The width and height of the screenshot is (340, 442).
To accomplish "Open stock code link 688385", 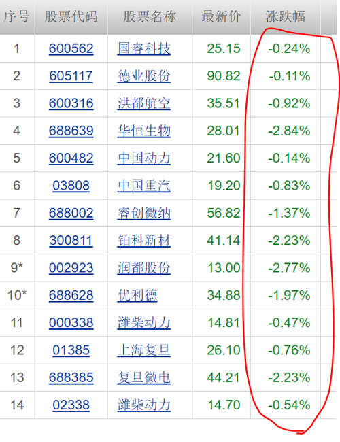I will [x=71, y=377].
